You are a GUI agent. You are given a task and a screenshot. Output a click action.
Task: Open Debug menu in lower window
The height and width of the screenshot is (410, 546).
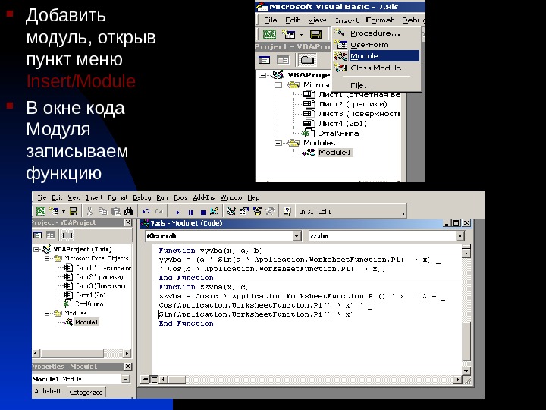coord(142,197)
